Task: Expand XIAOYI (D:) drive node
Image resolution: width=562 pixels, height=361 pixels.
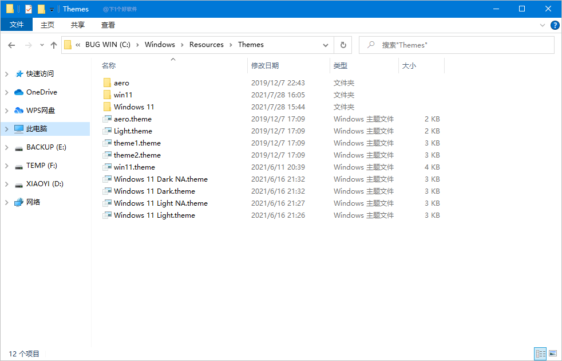Action: click(x=6, y=184)
